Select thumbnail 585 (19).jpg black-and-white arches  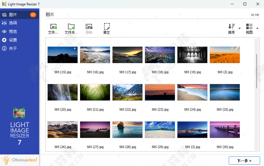[192, 55]
